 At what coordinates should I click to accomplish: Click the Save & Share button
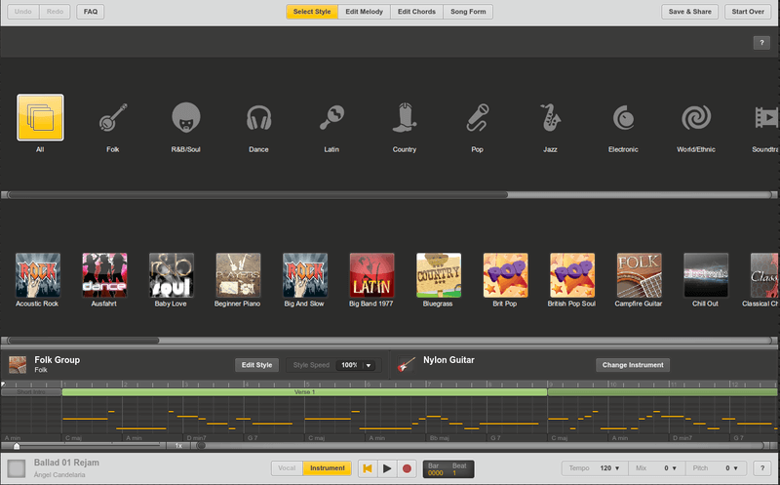(x=690, y=12)
